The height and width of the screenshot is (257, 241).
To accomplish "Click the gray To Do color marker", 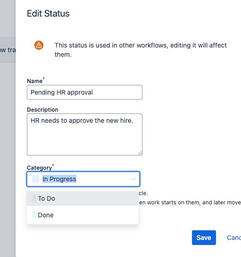I will 34,198.
